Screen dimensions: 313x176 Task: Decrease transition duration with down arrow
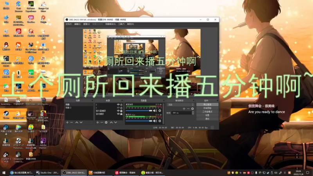[193, 114]
